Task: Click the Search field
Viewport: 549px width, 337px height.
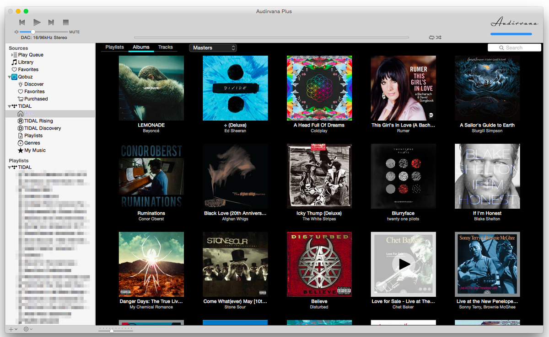Action: click(x=514, y=47)
